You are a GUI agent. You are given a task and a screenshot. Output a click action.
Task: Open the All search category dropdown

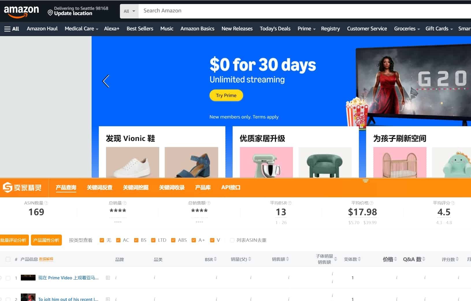tap(129, 11)
